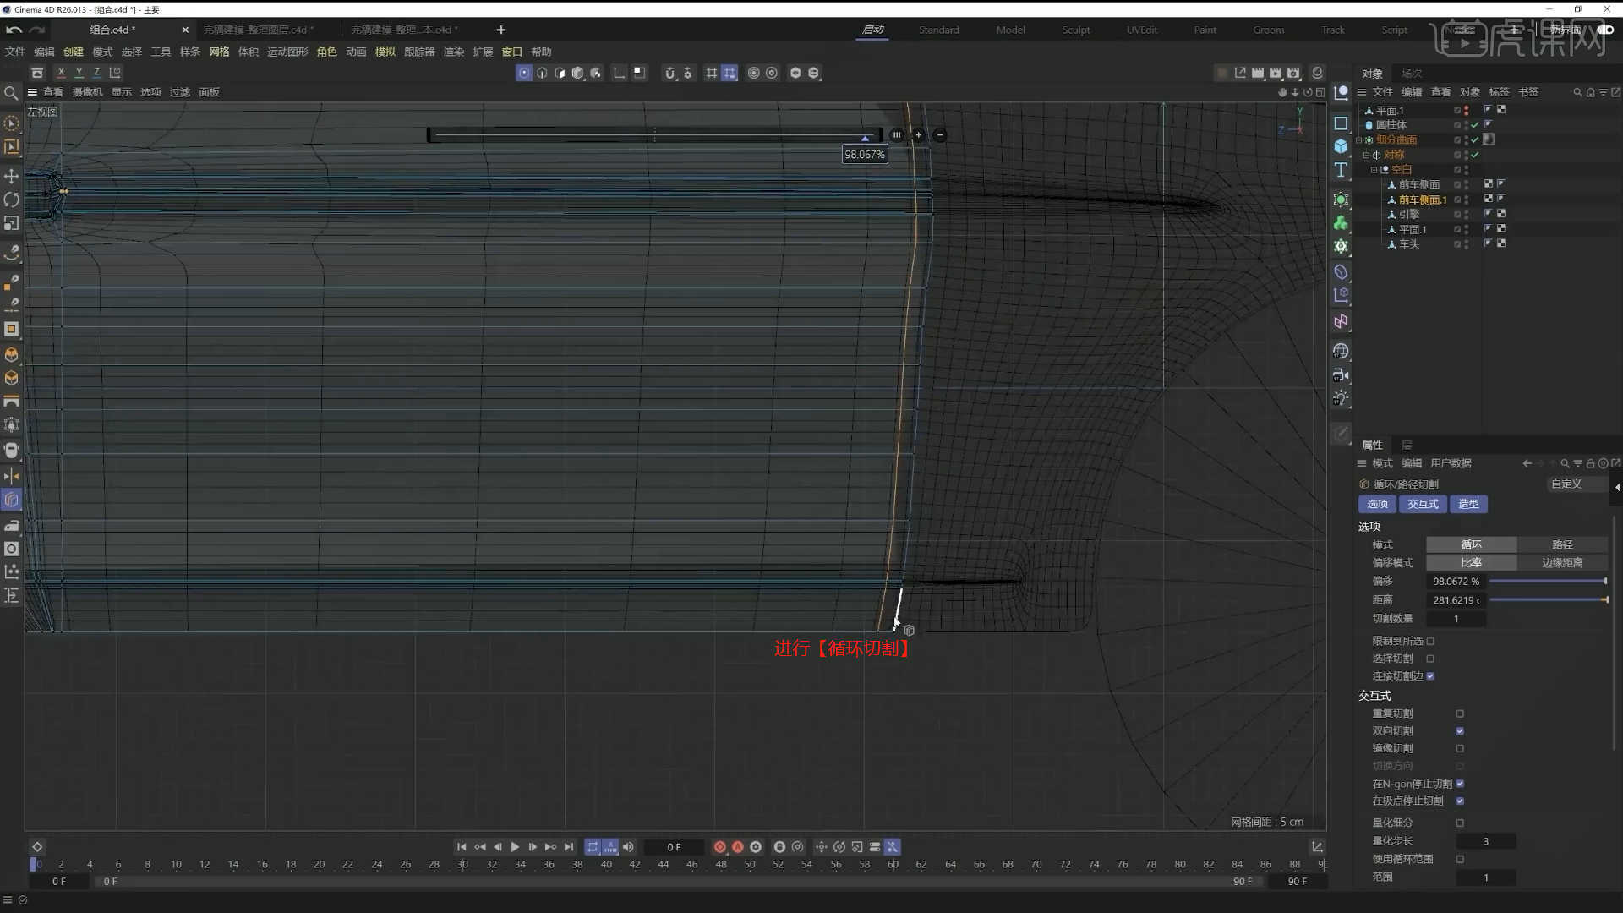This screenshot has height=913, width=1623.
Task: Toggle the X axis lock icon
Action: click(x=61, y=73)
